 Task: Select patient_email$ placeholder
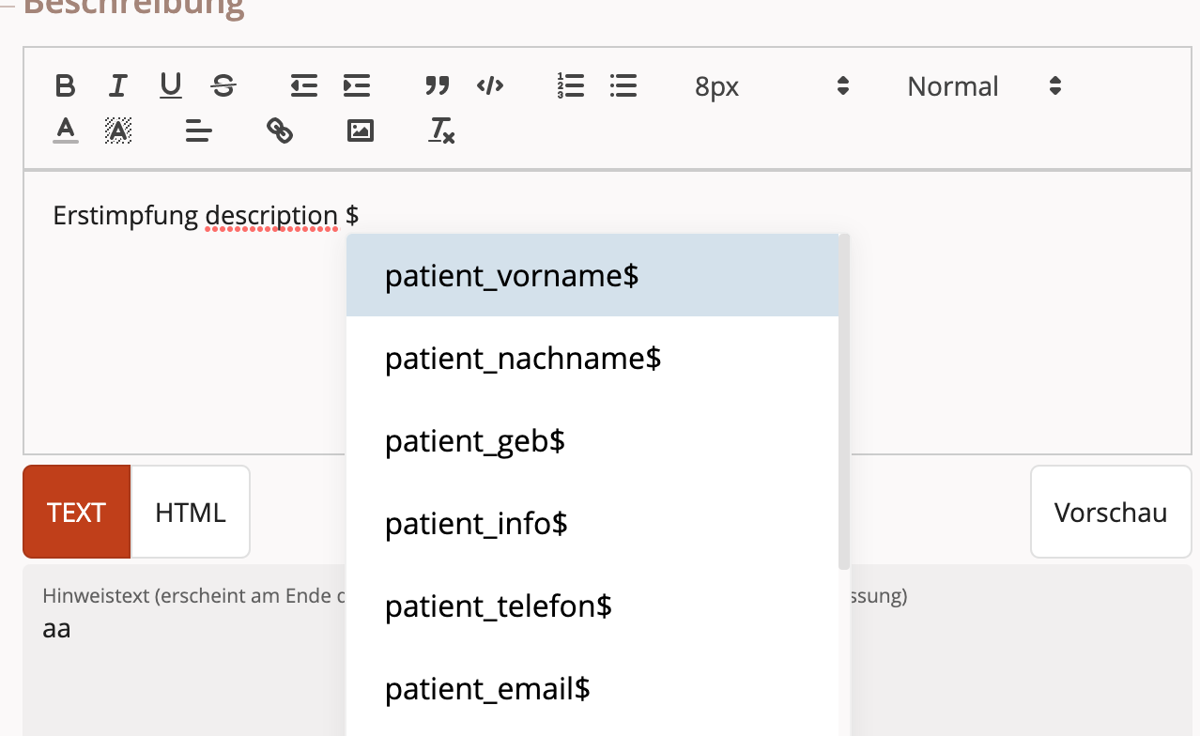point(592,689)
